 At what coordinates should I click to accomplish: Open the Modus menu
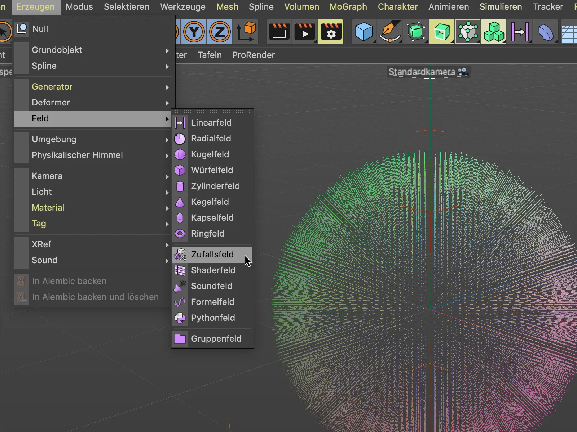click(x=79, y=7)
